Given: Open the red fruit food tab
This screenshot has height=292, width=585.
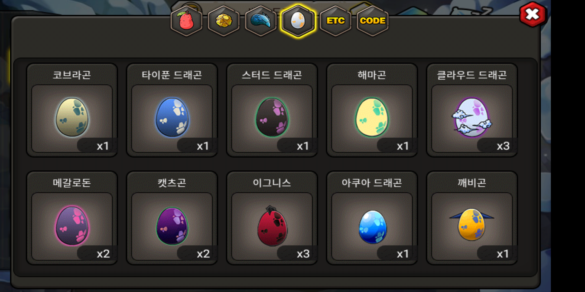Looking at the screenshot, I should pyautogui.click(x=186, y=21).
